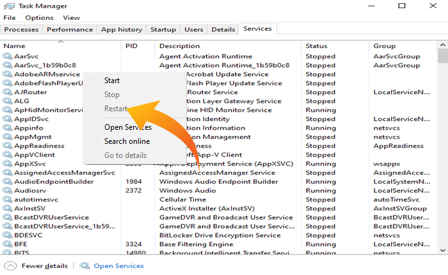Click the Task Manager title bar icon

pos(8,6)
